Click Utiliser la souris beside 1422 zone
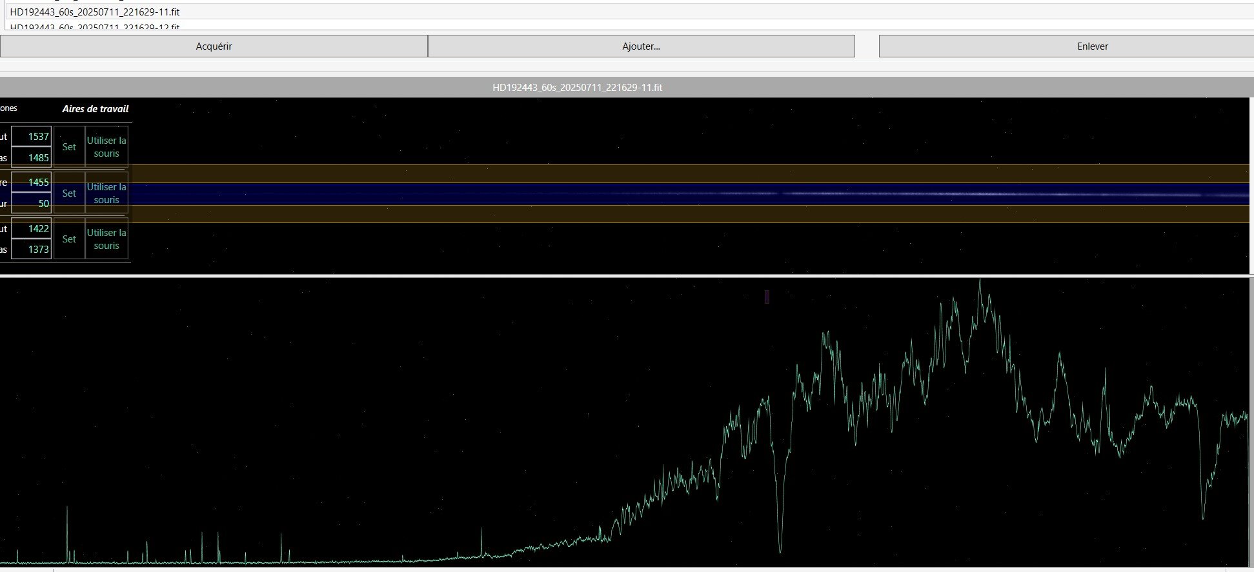Image resolution: width=1254 pixels, height=572 pixels. 106,239
